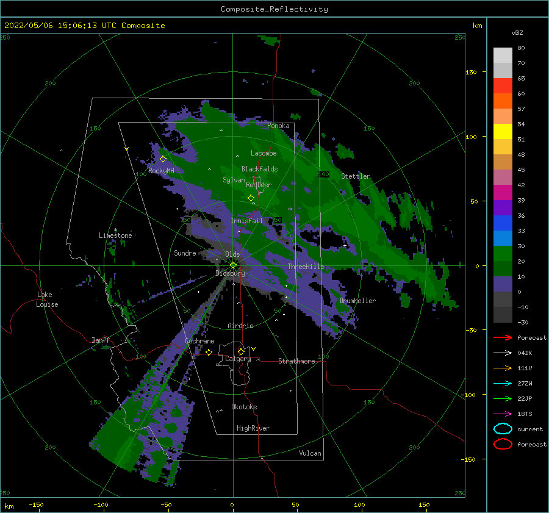Click the yellow diamond marker near Cochrane
Screen dimensions: 549x513
click(209, 352)
